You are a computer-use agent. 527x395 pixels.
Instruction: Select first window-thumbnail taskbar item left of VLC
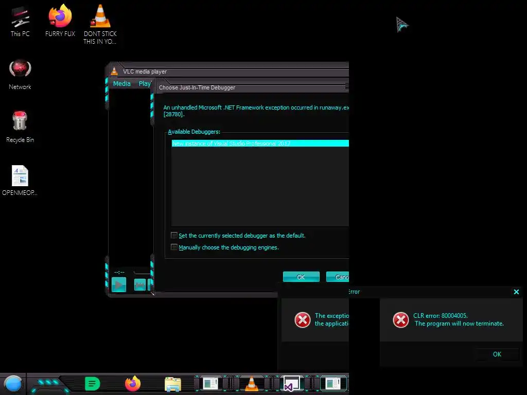(210, 384)
